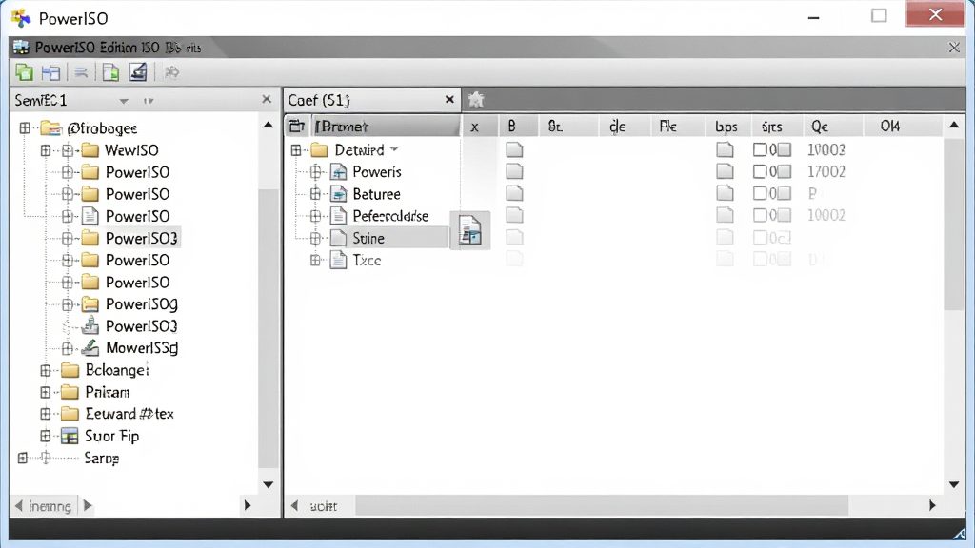Expand the Suor Fip tree node

coord(46,436)
